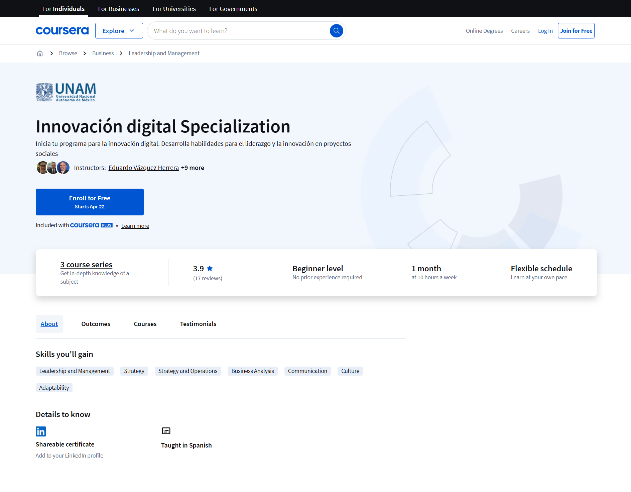
Task: Click the 'Add to your LinkedIn profile' text
Action: 70,456
